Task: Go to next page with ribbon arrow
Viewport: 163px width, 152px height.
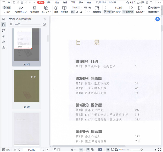Action: pyautogui.click(x=132, y=8)
